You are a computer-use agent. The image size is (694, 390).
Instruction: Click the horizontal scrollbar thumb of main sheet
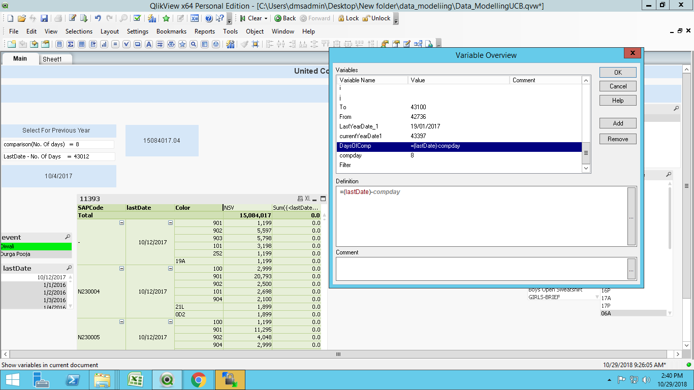[x=338, y=354]
